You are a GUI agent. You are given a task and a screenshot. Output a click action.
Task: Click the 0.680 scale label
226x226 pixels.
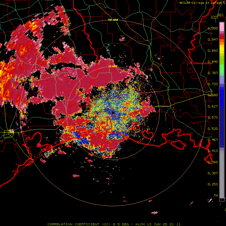[213, 95]
